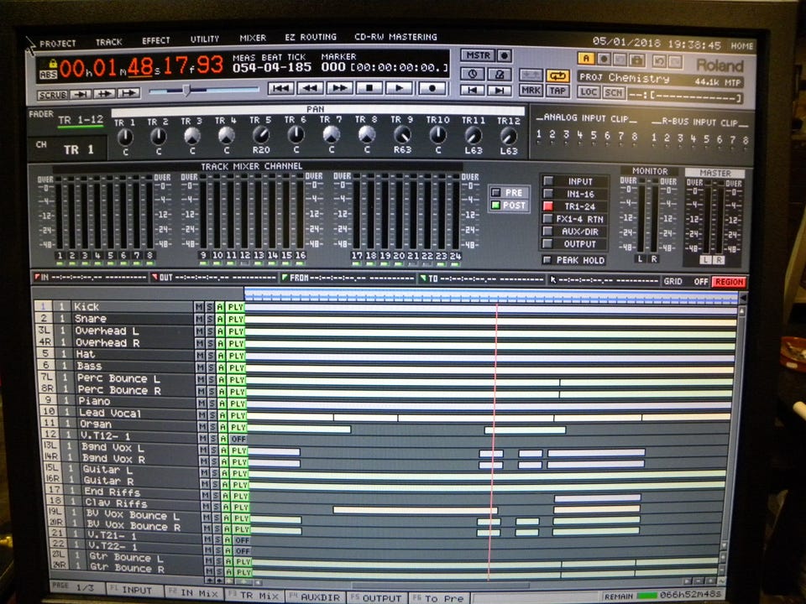Open the EZ ROUTING menu
Image resolution: width=806 pixels, height=604 pixels.
pos(311,37)
